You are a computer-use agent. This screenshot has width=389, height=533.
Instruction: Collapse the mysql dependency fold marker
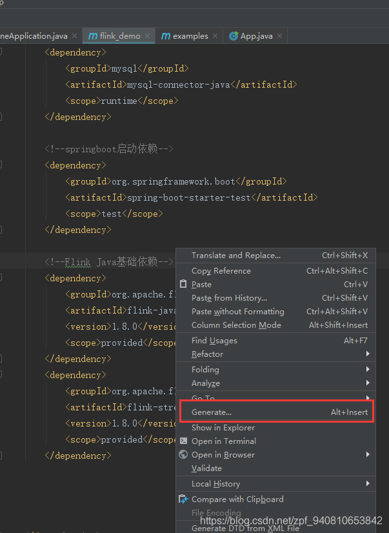click(1, 52)
